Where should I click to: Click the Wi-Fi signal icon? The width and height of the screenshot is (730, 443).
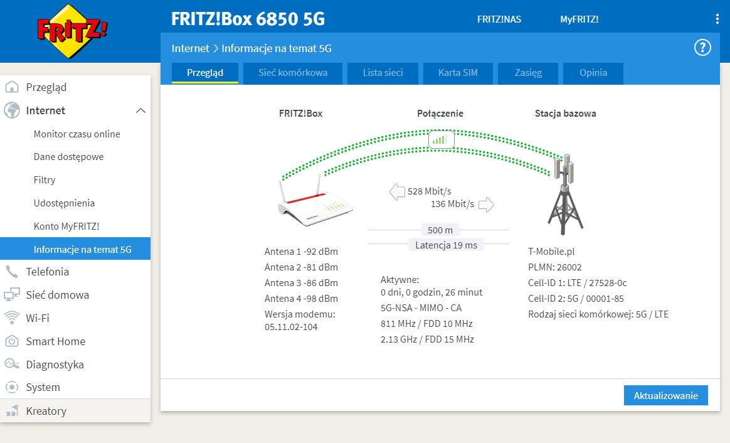click(13, 318)
